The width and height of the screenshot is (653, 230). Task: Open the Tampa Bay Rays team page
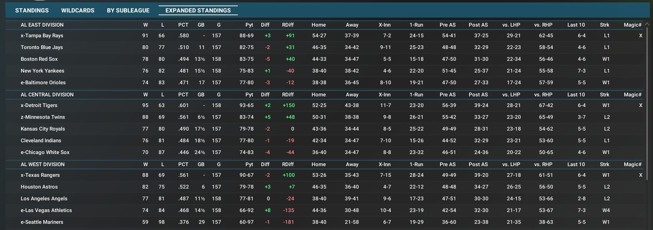point(42,36)
